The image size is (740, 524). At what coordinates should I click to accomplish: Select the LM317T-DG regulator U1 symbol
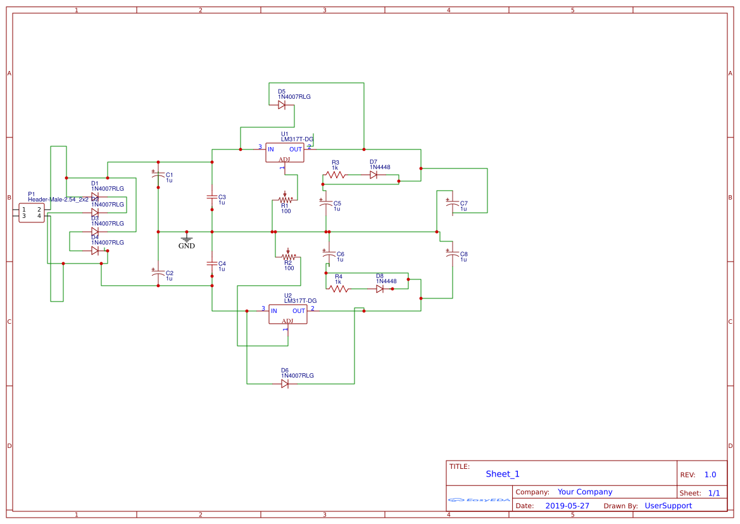pyautogui.click(x=284, y=153)
